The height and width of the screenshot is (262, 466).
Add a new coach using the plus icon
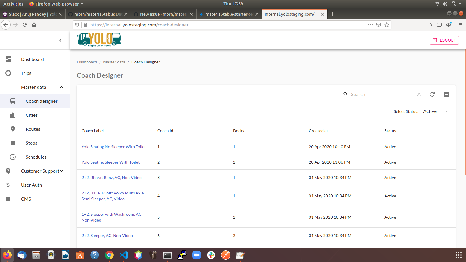tap(446, 94)
